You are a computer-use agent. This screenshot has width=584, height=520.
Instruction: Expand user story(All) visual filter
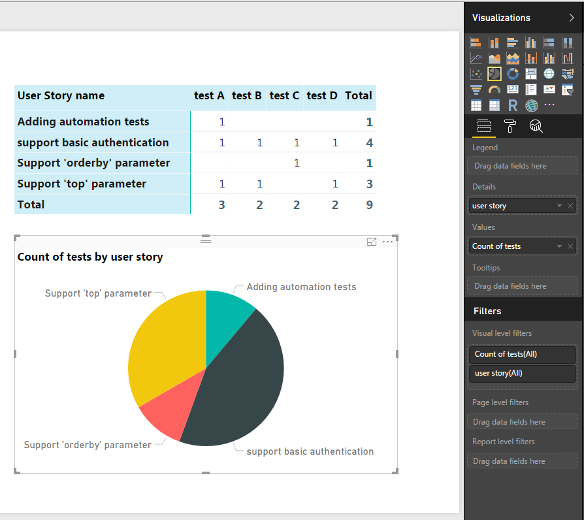click(x=522, y=374)
